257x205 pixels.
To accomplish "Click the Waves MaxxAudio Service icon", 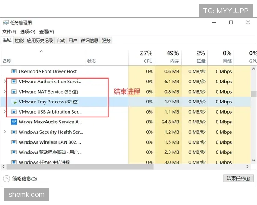I will [x=14, y=122].
